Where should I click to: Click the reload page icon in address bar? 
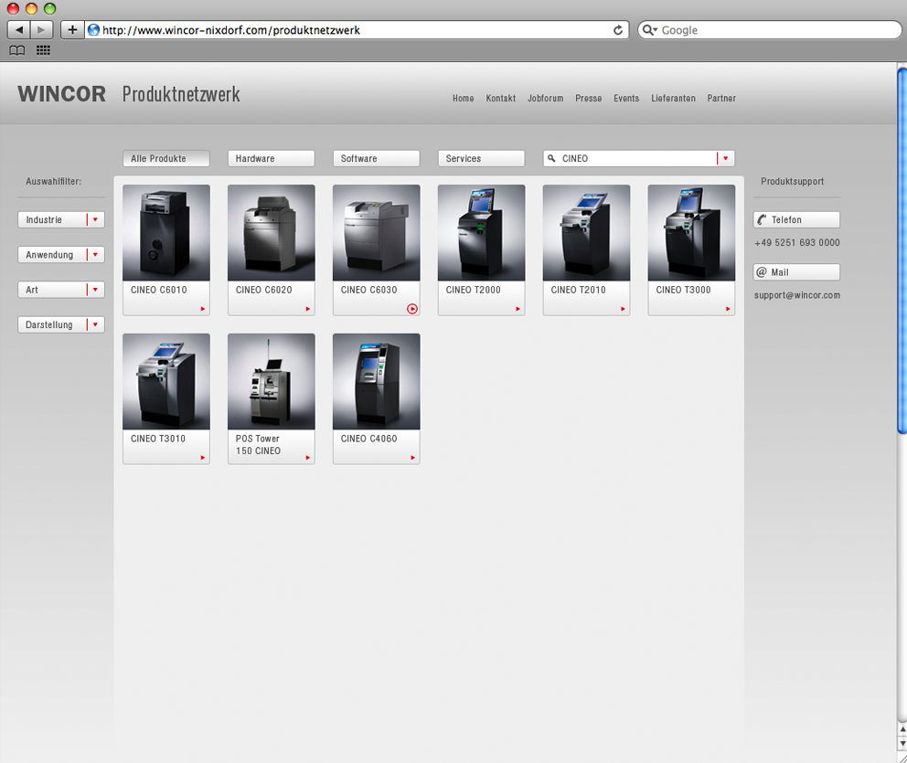click(x=618, y=30)
